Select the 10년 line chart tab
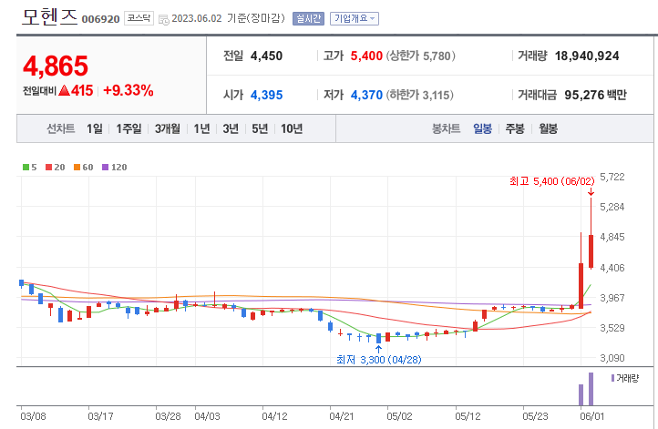Screen dimensions: 658x429 [292, 128]
